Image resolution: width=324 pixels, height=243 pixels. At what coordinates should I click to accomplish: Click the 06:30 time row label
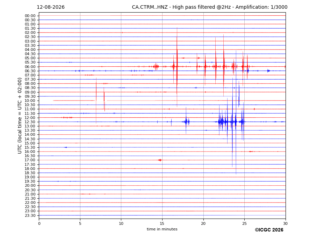coord(30,71)
